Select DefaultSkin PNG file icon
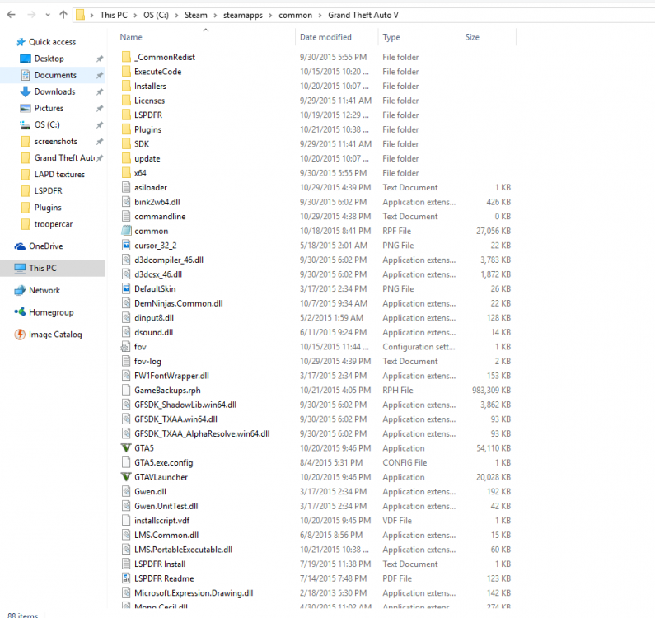 point(126,288)
